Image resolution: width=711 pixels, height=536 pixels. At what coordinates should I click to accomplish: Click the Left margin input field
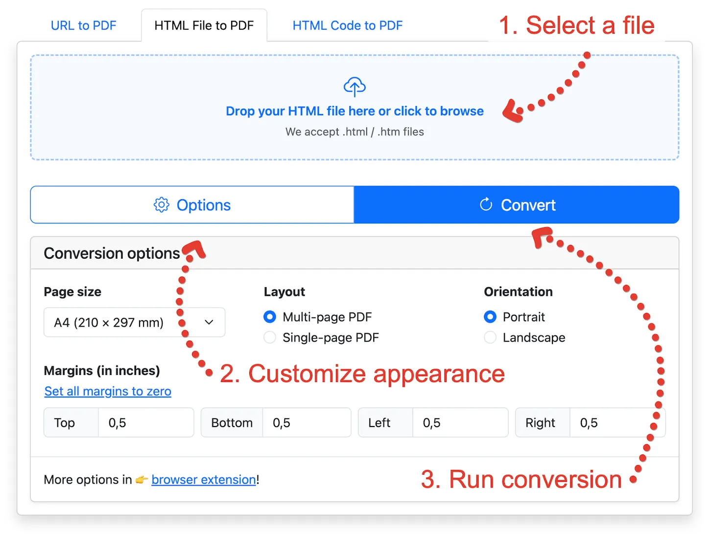click(460, 423)
